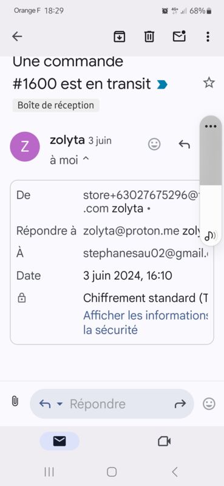Open the reply type dropdown arrow

pyautogui.click(x=60, y=403)
